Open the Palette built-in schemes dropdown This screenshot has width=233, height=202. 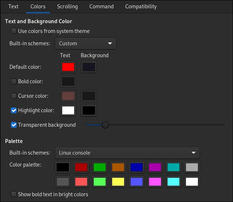(127, 153)
